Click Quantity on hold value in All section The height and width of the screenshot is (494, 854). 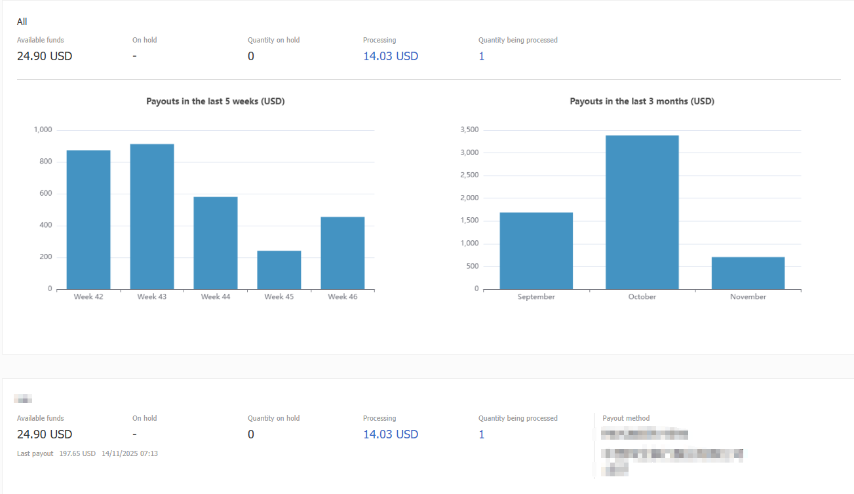point(251,56)
